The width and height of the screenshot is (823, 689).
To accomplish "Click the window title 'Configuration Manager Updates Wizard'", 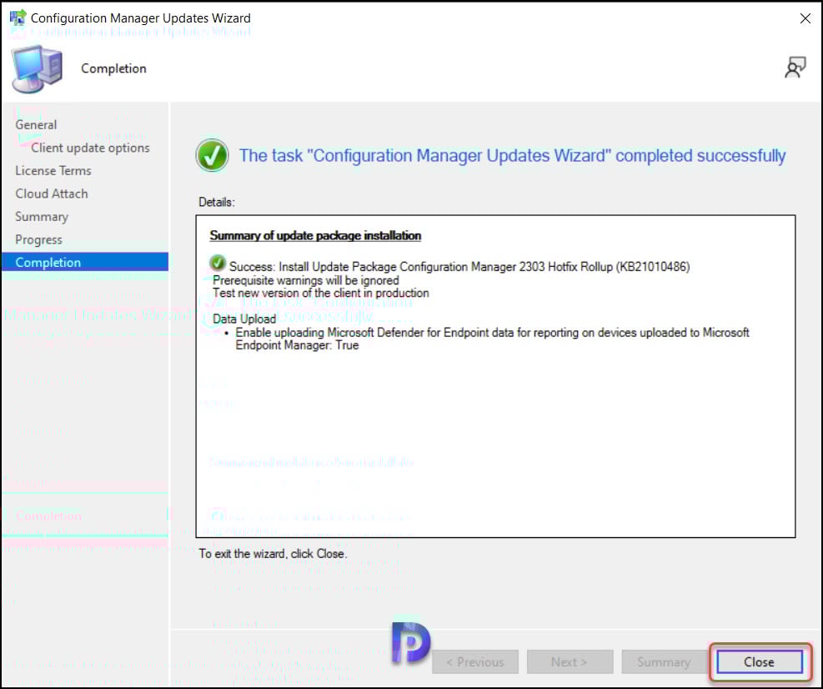I will [141, 18].
